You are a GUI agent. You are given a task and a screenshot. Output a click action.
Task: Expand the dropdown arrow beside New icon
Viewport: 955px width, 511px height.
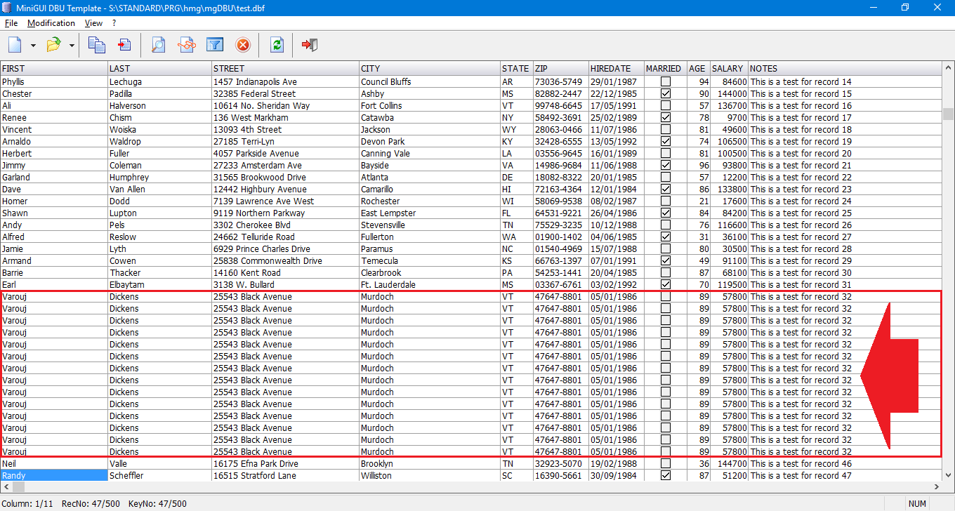(x=33, y=46)
